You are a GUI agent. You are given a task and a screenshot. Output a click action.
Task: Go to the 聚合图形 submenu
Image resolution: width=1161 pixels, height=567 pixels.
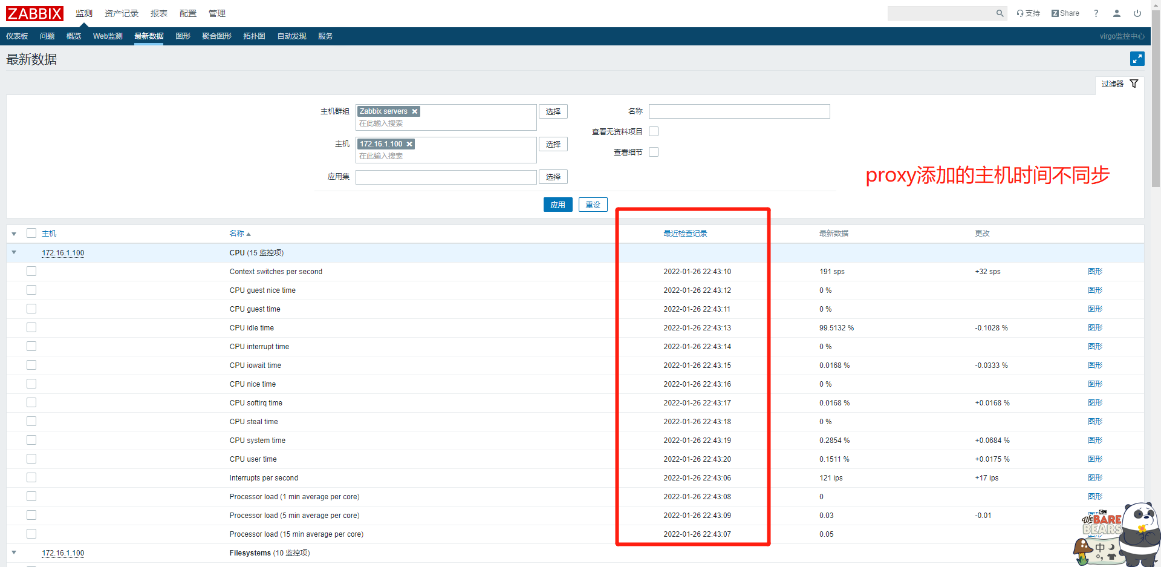click(x=216, y=36)
